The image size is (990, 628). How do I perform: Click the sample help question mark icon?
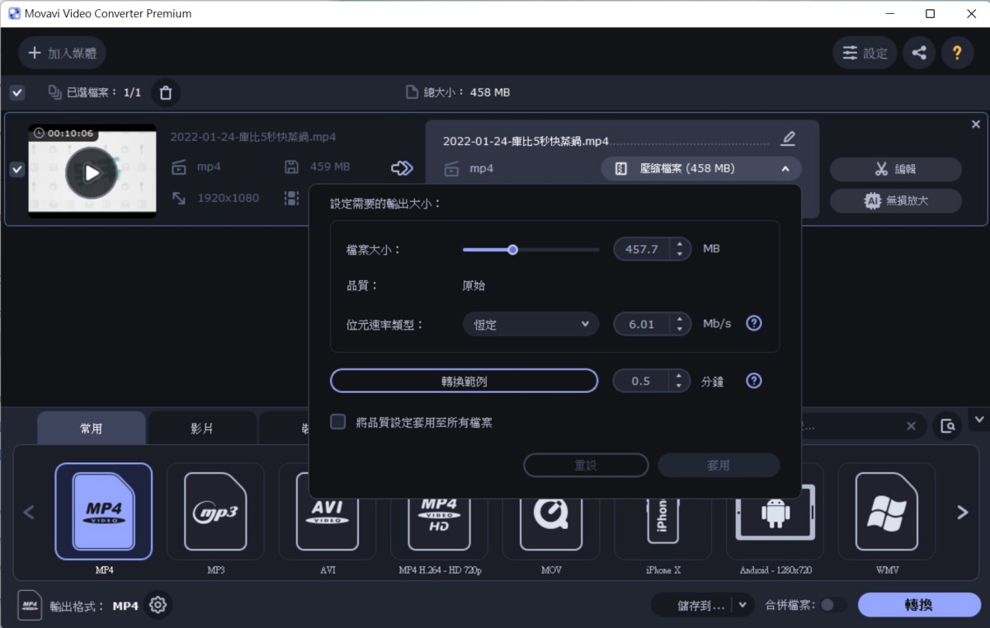coord(753,381)
